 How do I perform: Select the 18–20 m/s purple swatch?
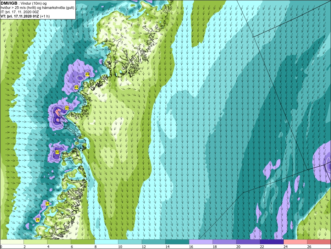[x=225, y=242]
